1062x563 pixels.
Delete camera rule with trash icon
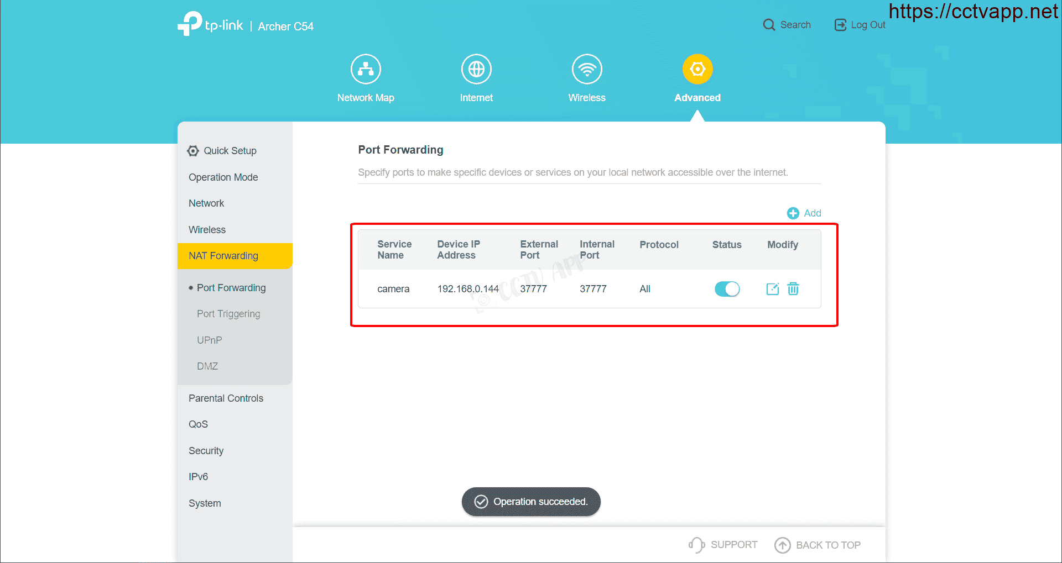pos(793,289)
